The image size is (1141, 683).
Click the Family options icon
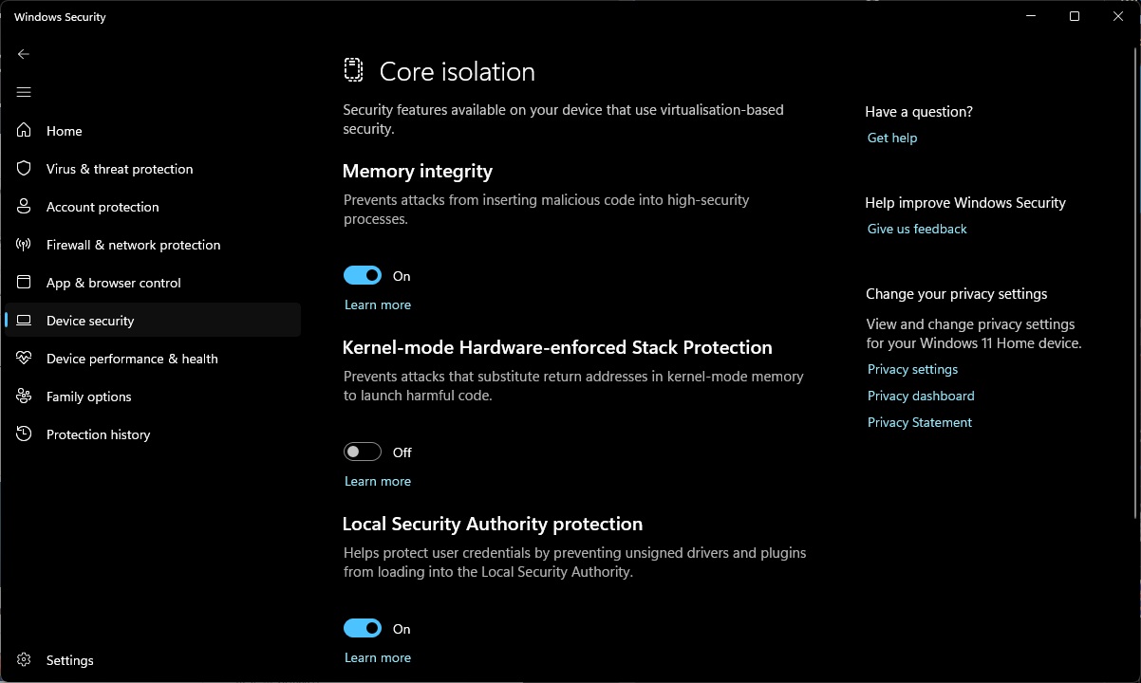point(25,397)
